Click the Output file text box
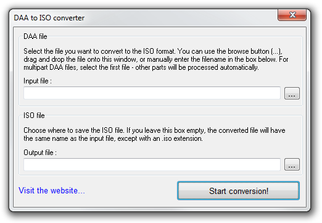The height and width of the screenshot is (223, 322). (152, 164)
